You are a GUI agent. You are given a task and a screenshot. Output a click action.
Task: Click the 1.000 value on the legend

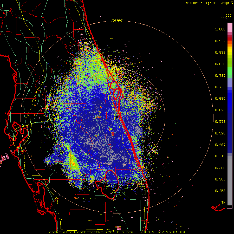(x=220, y=29)
